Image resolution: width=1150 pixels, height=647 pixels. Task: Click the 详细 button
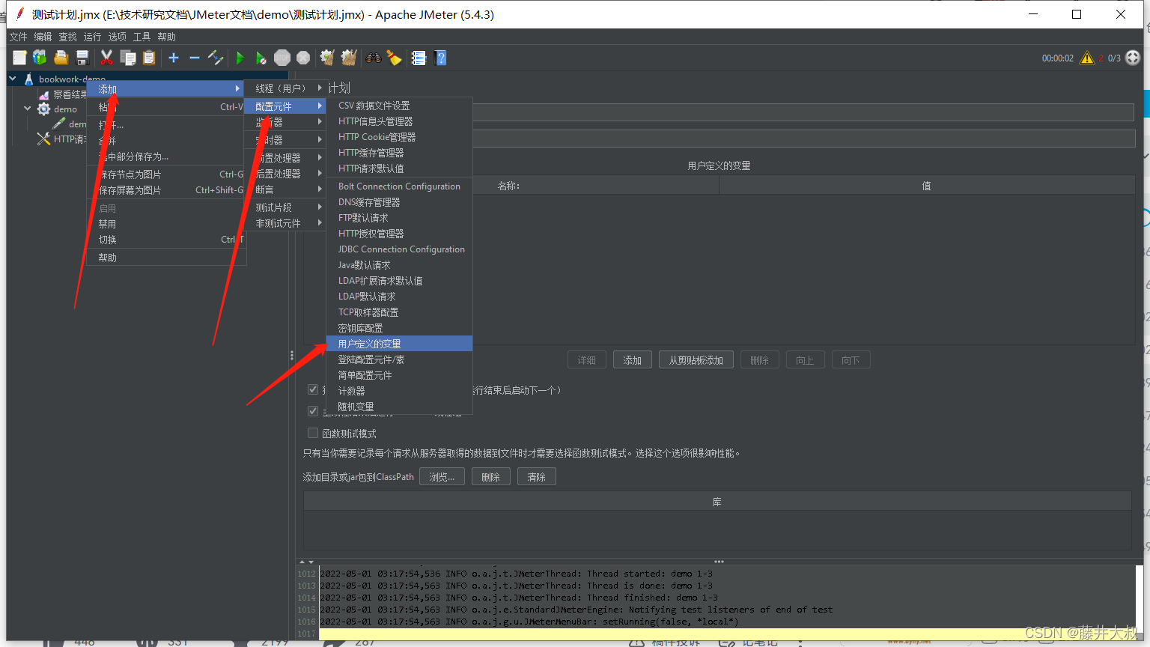[587, 360]
